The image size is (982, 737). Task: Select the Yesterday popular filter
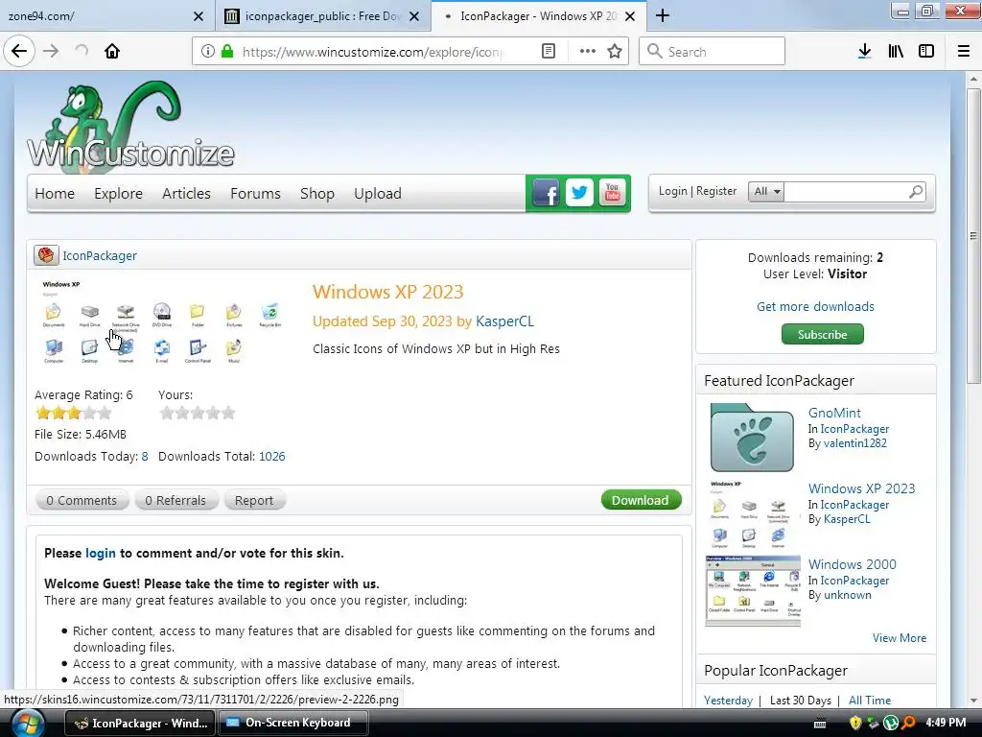[729, 700]
